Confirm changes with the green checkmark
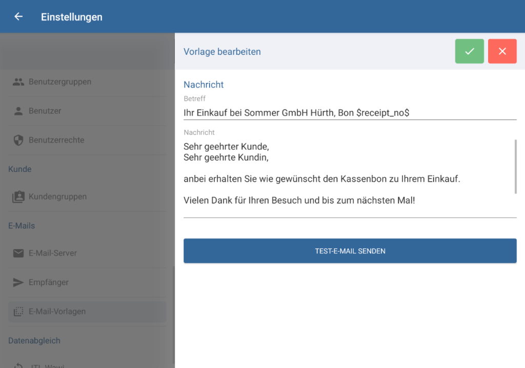 [469, 51]
